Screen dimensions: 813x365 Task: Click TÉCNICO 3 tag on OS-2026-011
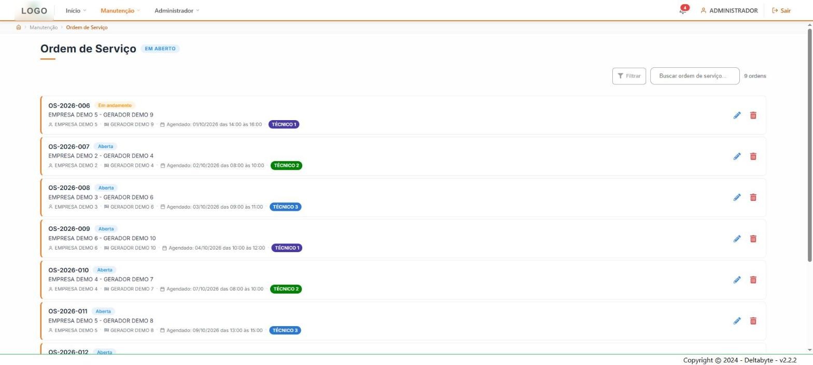285,330
